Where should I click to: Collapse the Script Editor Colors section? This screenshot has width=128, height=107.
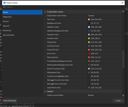coord(45,12)
